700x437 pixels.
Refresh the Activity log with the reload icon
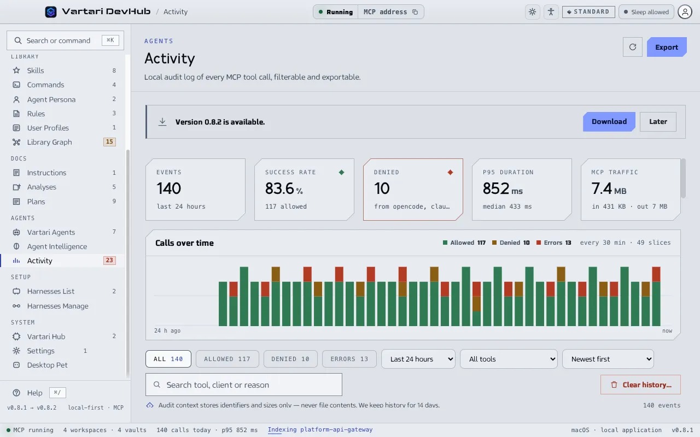click(x=633, y=47)
